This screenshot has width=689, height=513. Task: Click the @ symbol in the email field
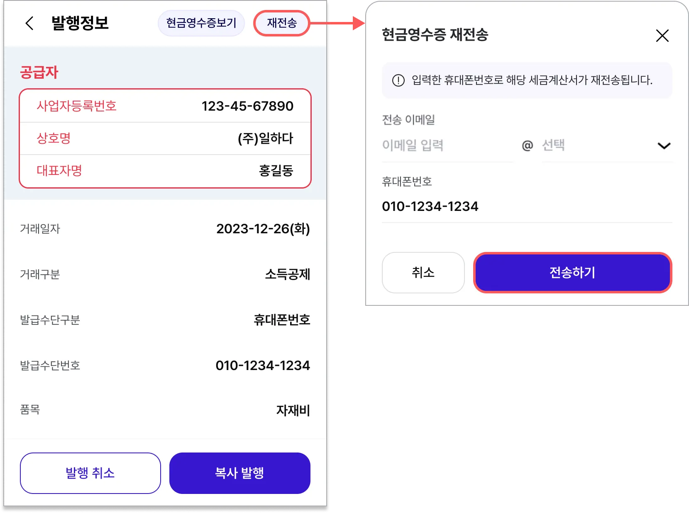(527, 145)
